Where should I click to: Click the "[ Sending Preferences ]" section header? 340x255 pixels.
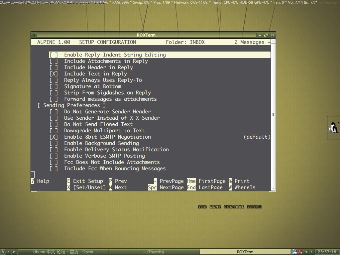coord(71,105)
